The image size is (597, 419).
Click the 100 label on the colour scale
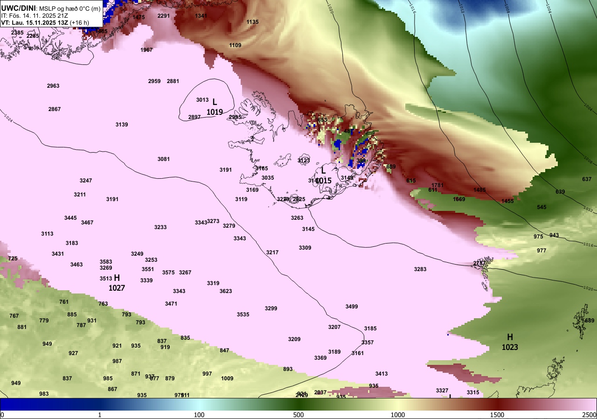[199, 415]
